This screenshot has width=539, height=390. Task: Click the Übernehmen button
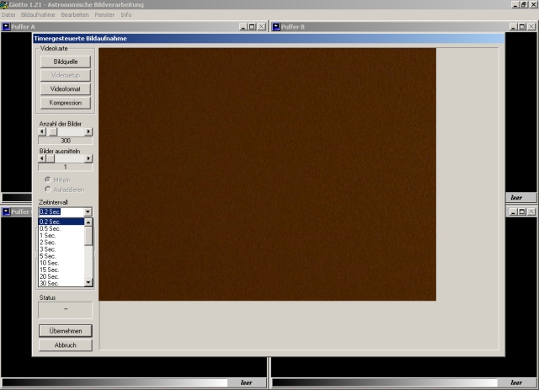tap(65, 331)
